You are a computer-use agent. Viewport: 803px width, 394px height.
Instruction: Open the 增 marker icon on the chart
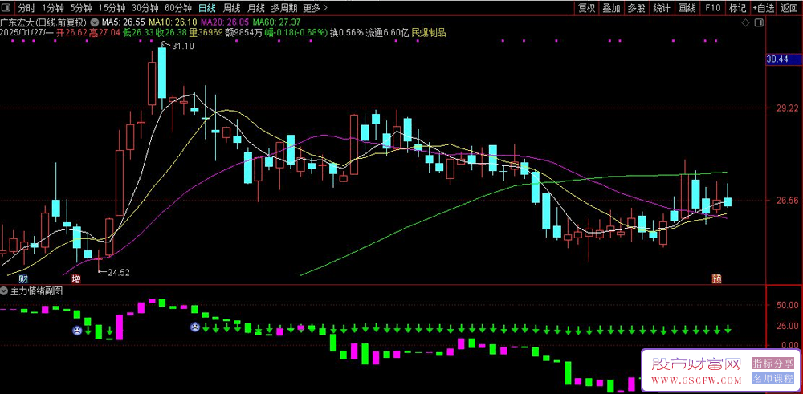coord(76,279)
